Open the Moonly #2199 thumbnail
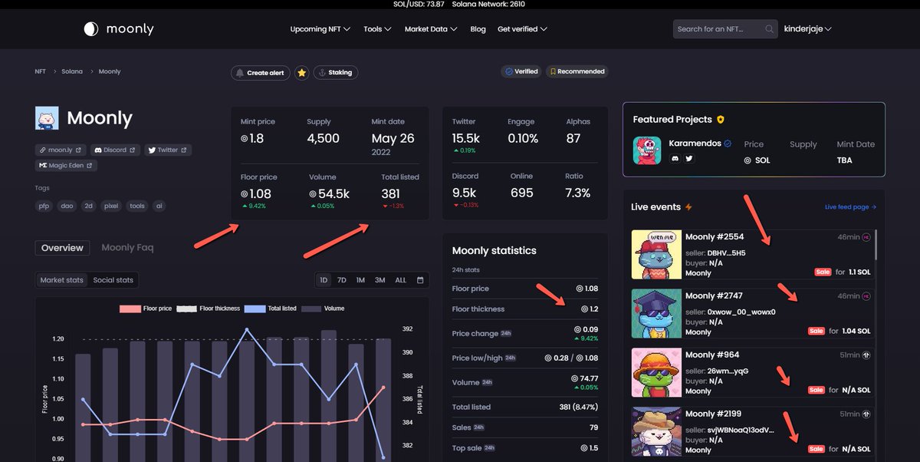Viewport: 920px width, 462px height. click(x=656, y=431)
